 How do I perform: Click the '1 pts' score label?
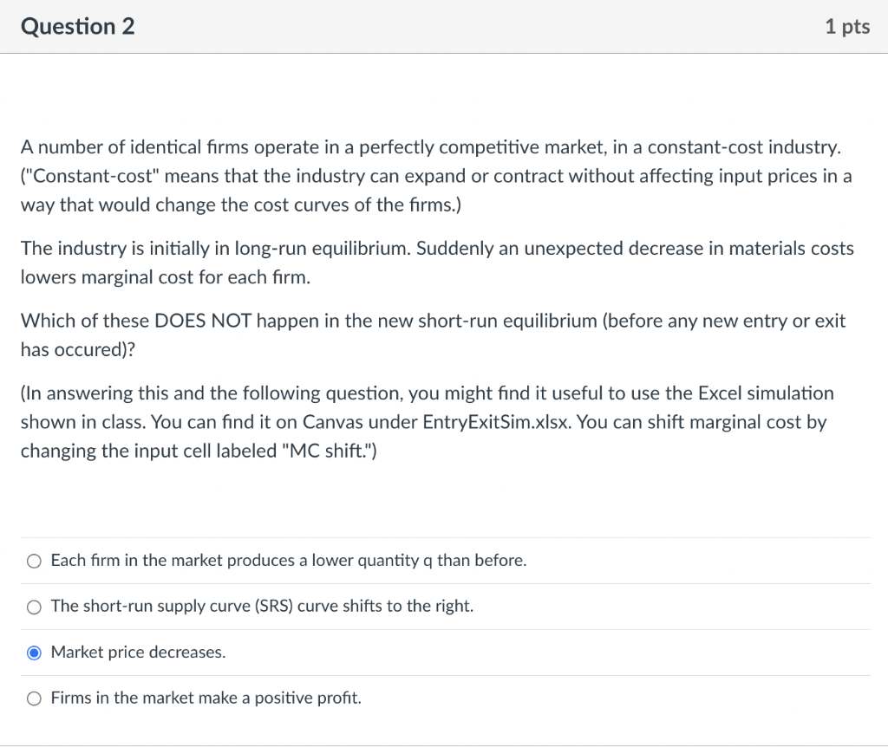point(846,27)
